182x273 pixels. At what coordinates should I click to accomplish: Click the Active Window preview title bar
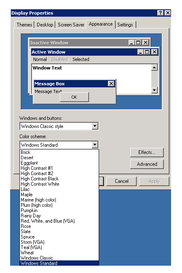coord(95,52)
